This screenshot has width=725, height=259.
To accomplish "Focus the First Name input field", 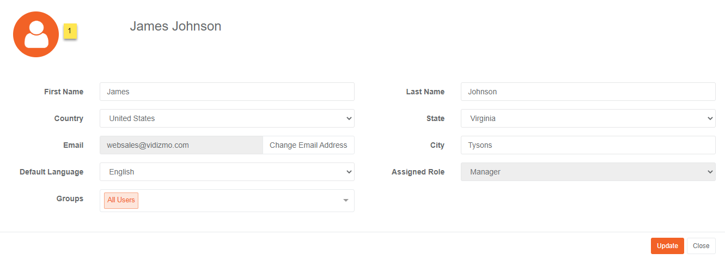I will pyautogui.click(x=227, y=92).
